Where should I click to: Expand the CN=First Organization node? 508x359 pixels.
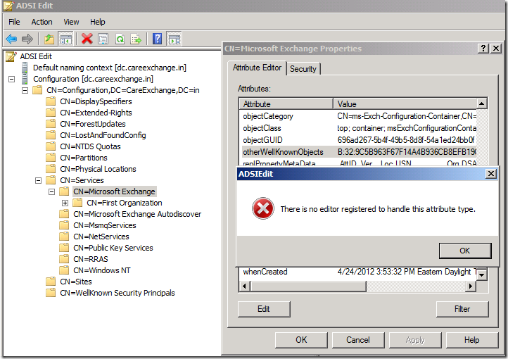tap(65, 203)
